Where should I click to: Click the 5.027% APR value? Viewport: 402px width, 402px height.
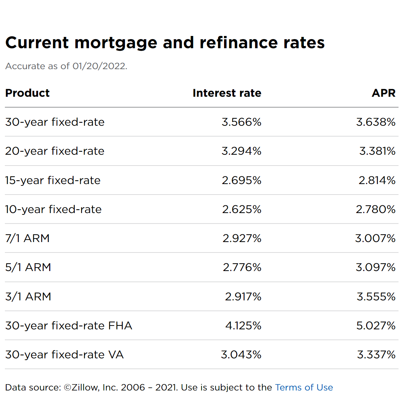[376, 326]
